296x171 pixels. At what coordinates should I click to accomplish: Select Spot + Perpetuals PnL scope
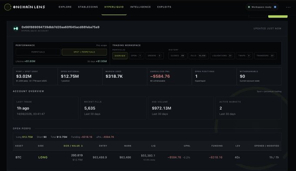coord(84,52)
